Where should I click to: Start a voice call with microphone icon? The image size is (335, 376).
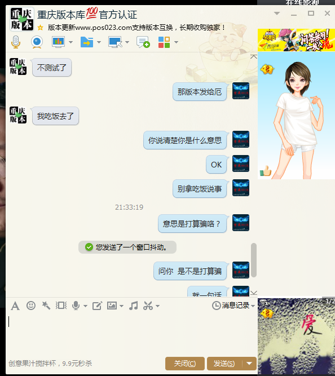[x=16, y=42]
